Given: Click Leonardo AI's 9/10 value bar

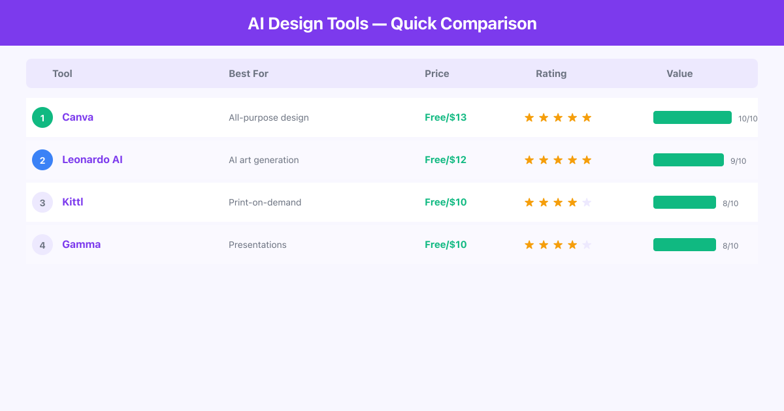Looking at the screenshot, I should tap(688, 160).
